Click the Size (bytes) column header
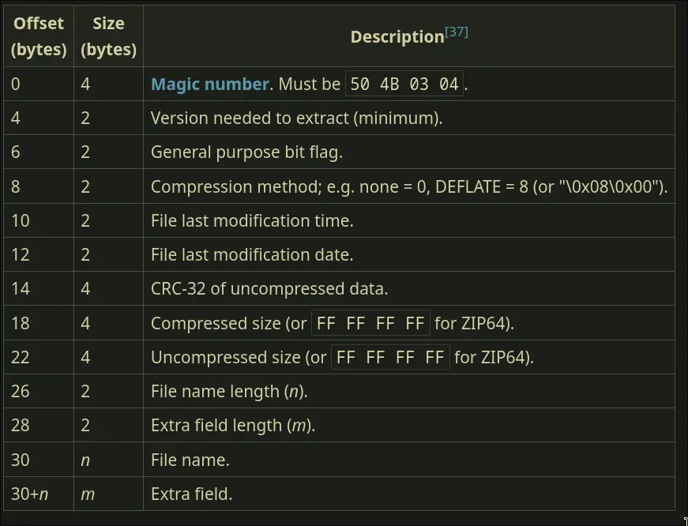 (x=108, y=36)
